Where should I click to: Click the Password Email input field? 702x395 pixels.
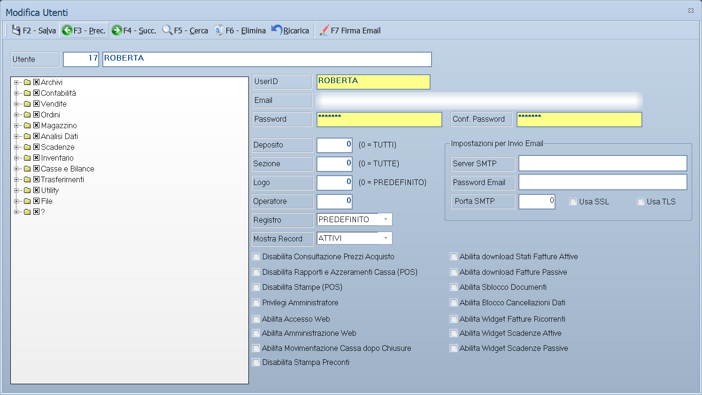tap(603, 182)
